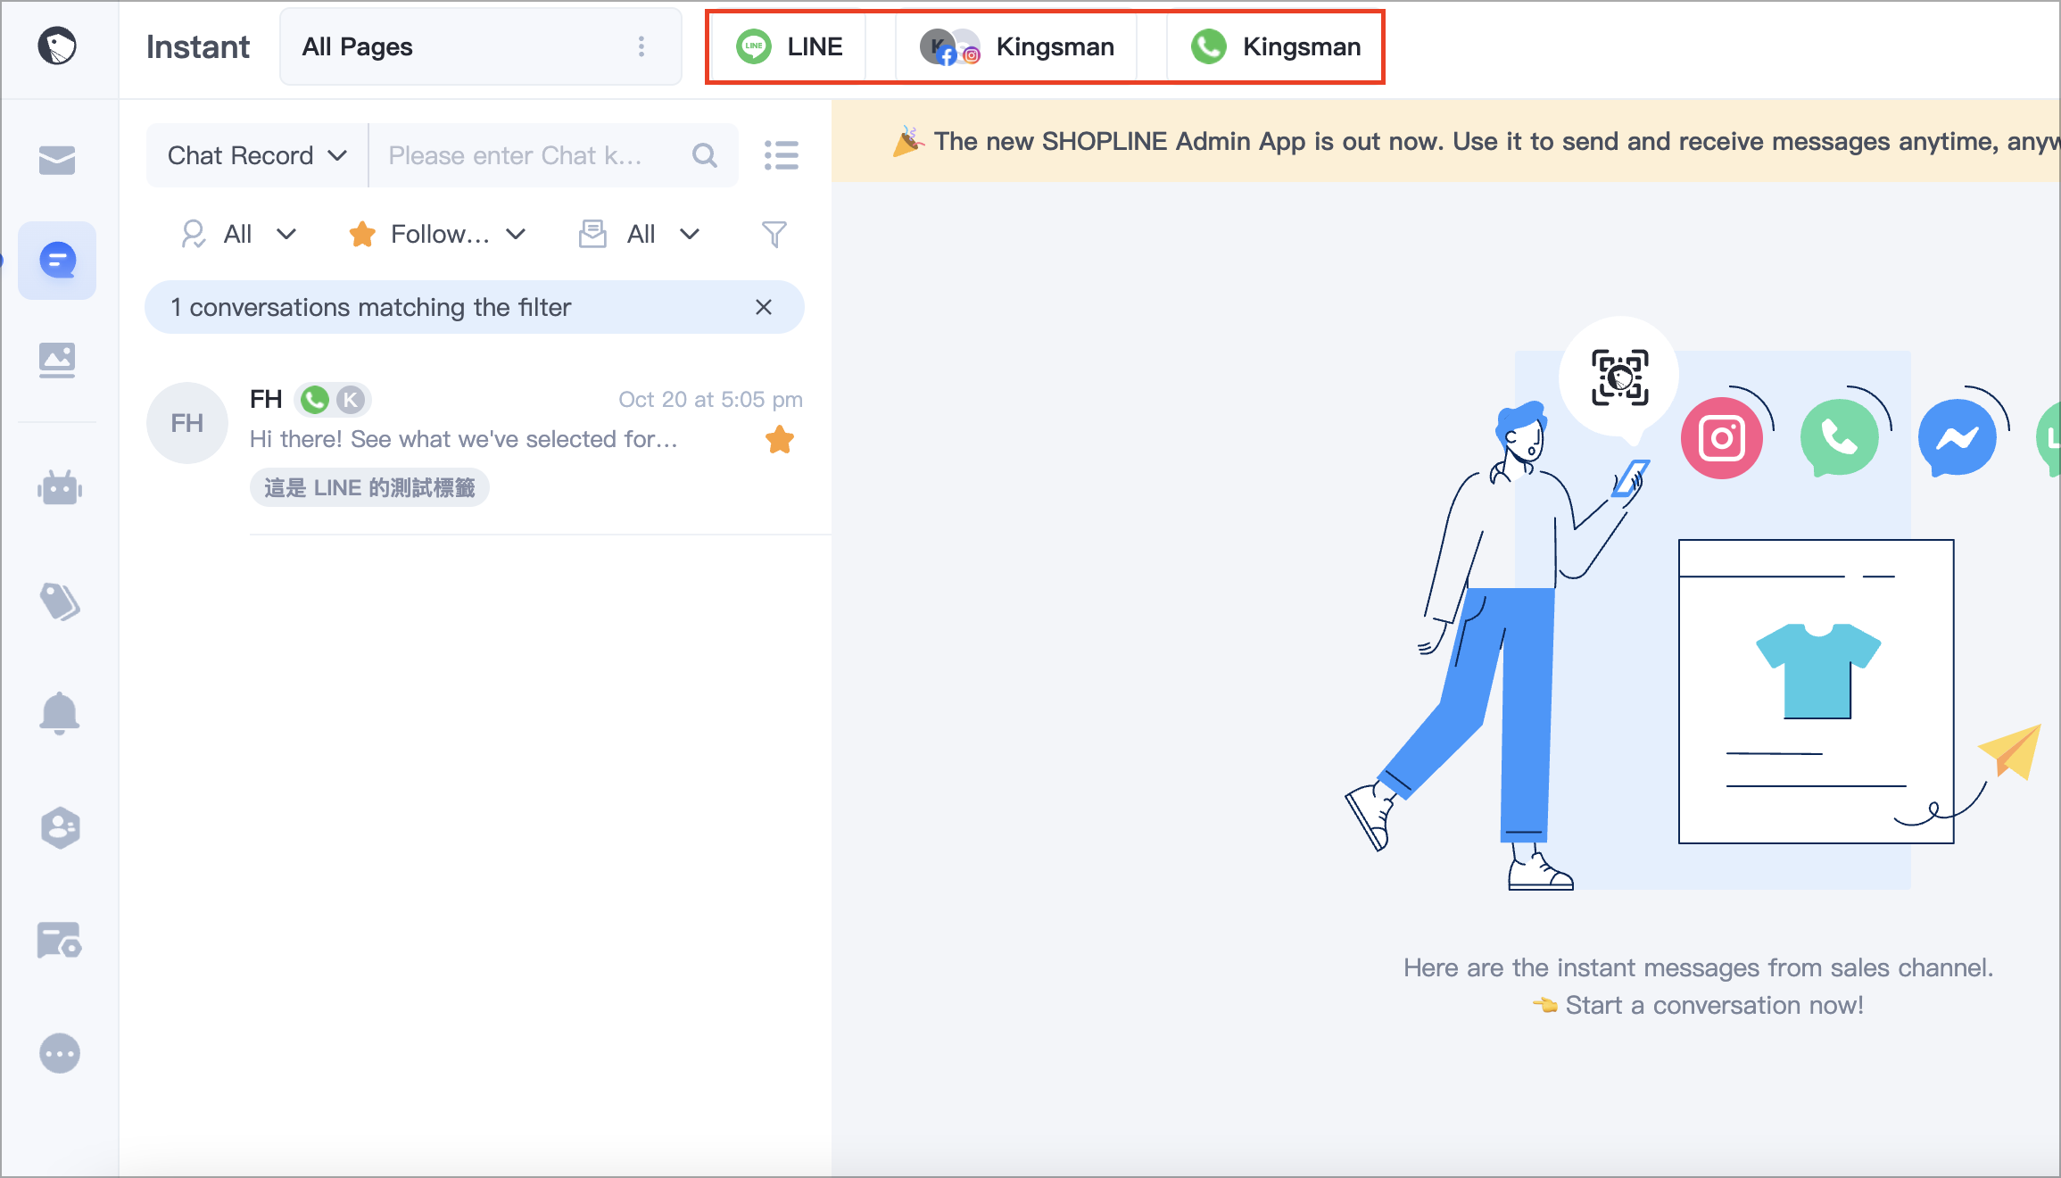2061x1178 pixels.
Task: Click the QR scan icon bubble
Action: point(1619,377)
